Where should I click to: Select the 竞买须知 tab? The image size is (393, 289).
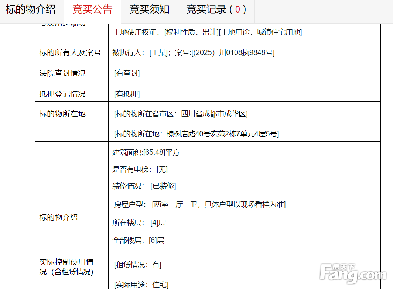149,10
